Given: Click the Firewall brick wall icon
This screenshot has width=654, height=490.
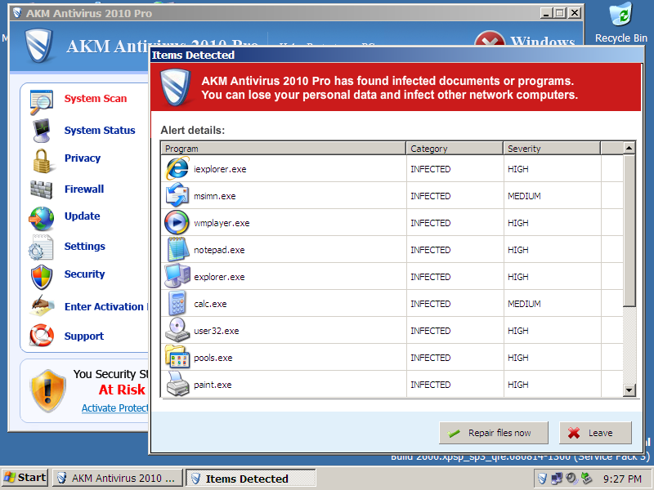Looking at the screenshot, I should pyautogui.click(x=41, y=189).
